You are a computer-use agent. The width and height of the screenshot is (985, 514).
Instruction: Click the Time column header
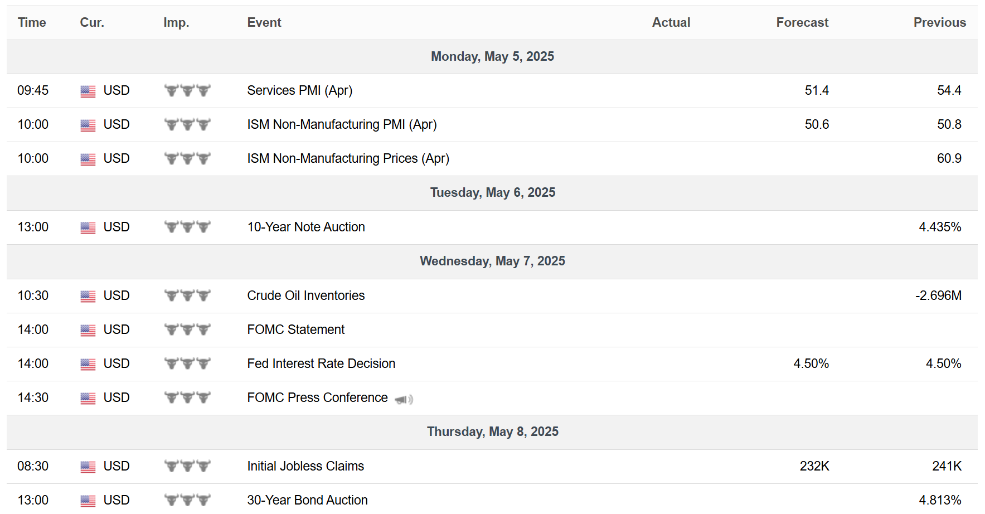[x=32, y=22]
